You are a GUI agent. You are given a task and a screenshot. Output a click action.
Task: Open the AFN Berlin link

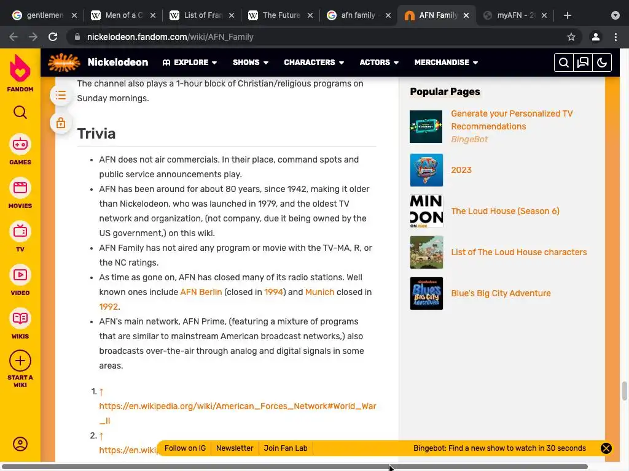(201, 292)
